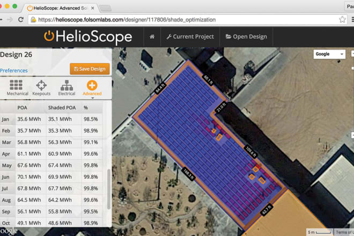Click the 5 m map scale indicator
Screen dimensions: 354x236
[319, 232]
